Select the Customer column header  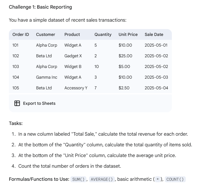tap(46, 34)
